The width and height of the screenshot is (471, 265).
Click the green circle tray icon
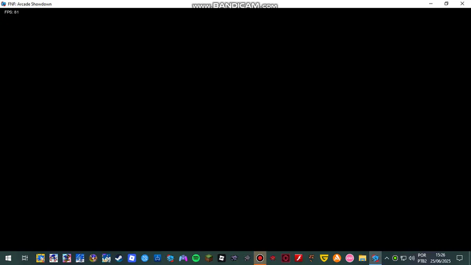point(395,258)
